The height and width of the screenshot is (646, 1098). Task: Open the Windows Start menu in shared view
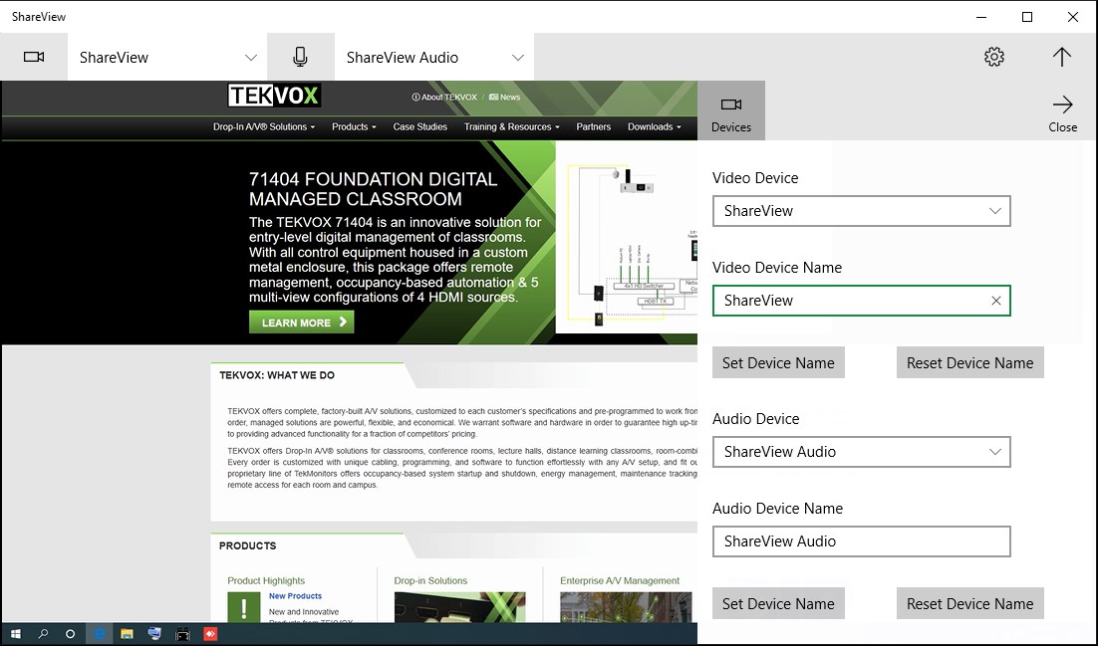pyautogui.click(x=15, y=634)
